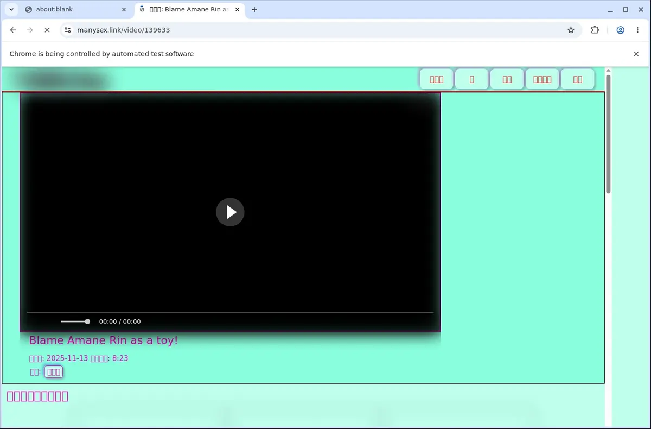This screenshot has width=651, height=429.
Task: Open the three-character navigation button
Action: coord(437,79)
